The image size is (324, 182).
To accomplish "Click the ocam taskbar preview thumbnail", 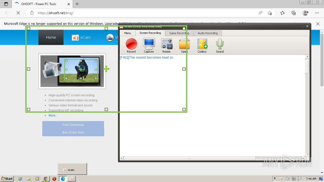I will (x=72, y=169).
